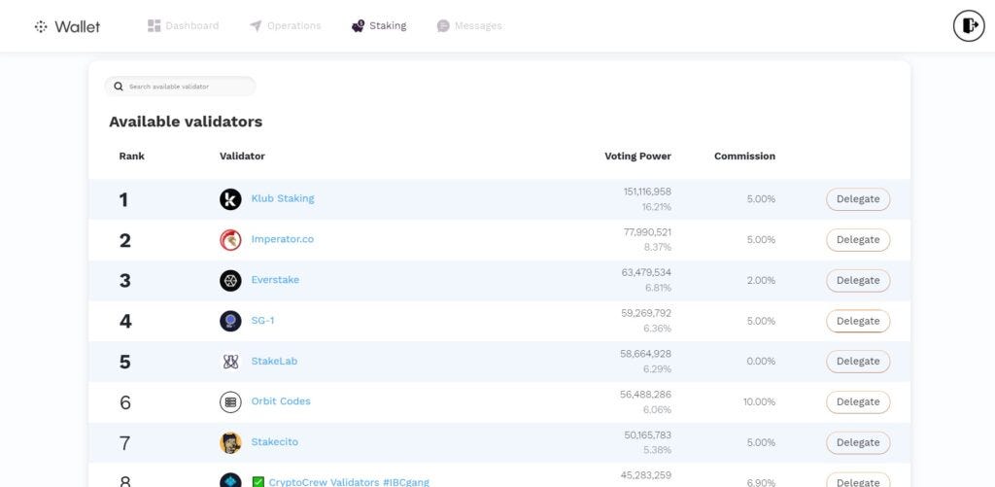995x487 pixels.
Task: Click the Operations paper-plane icon
Action: click(x=256, y=26)
